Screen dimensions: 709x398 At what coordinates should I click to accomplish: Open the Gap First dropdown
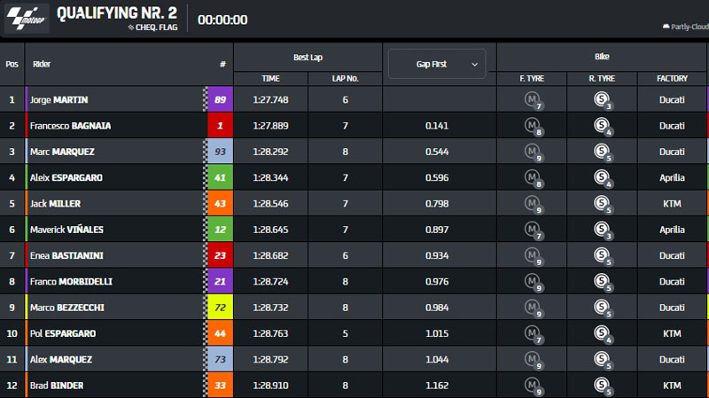[x=436, y=64]
